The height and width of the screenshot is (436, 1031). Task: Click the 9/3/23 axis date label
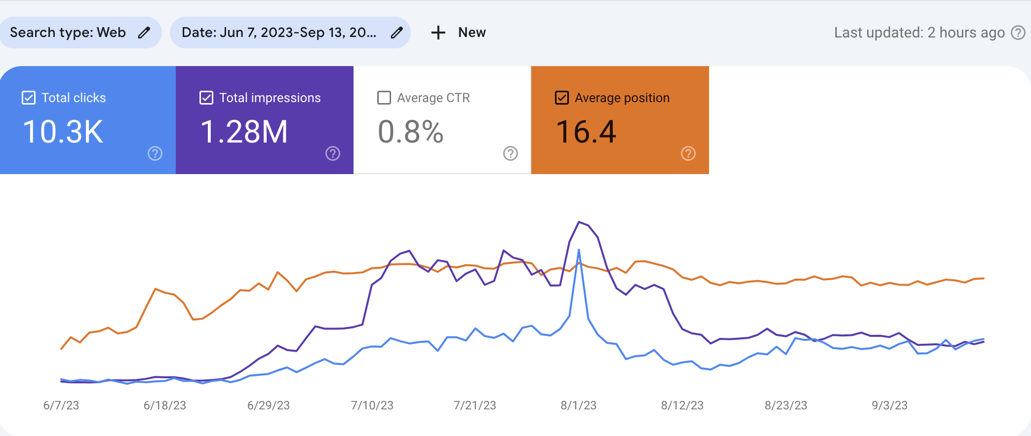pyautogui.click(x=890, y=405)
